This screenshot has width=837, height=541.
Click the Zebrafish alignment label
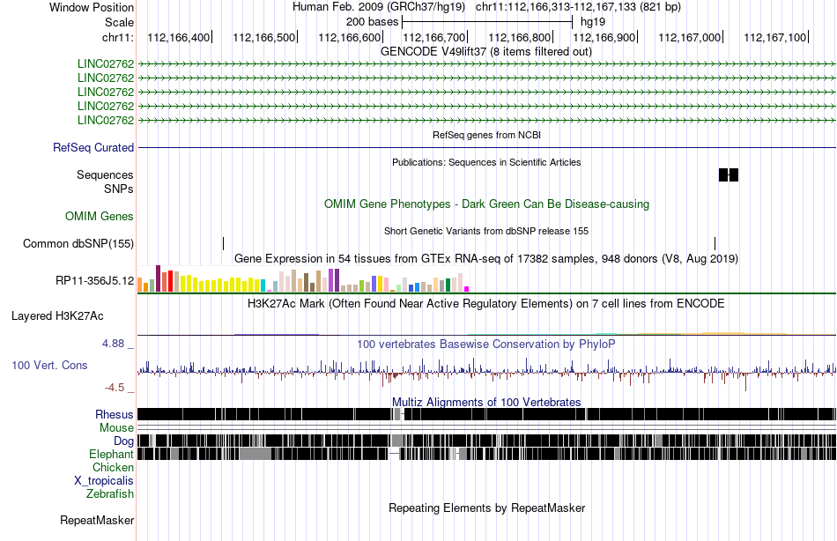tap(110, 494)
